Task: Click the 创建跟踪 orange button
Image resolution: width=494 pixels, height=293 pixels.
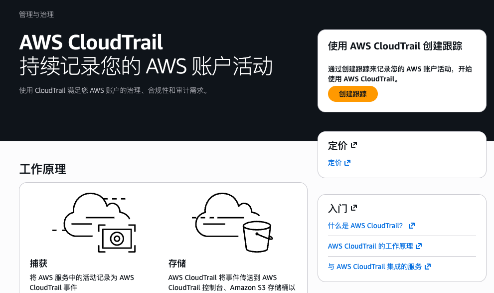Action: click(x=352, y=94)
